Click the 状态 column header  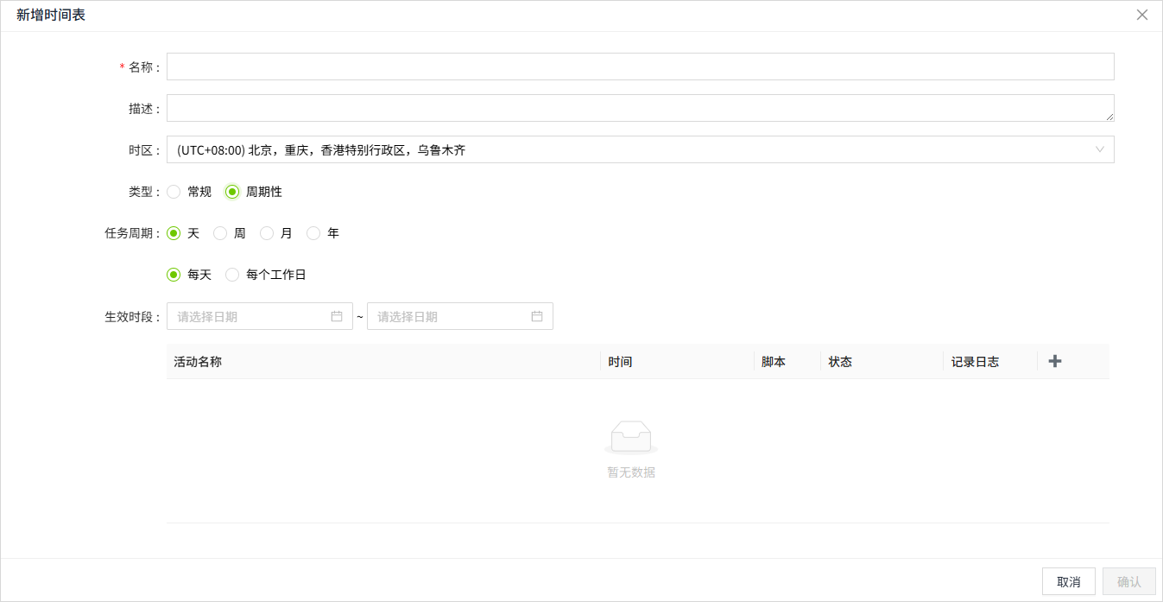coord(840,362)
